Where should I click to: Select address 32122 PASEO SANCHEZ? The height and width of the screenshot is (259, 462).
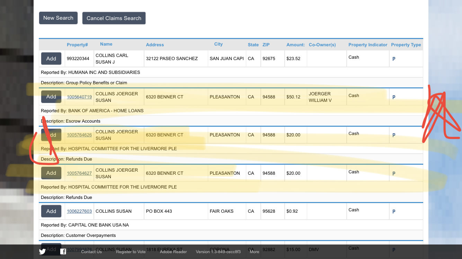tap(172, 59)
